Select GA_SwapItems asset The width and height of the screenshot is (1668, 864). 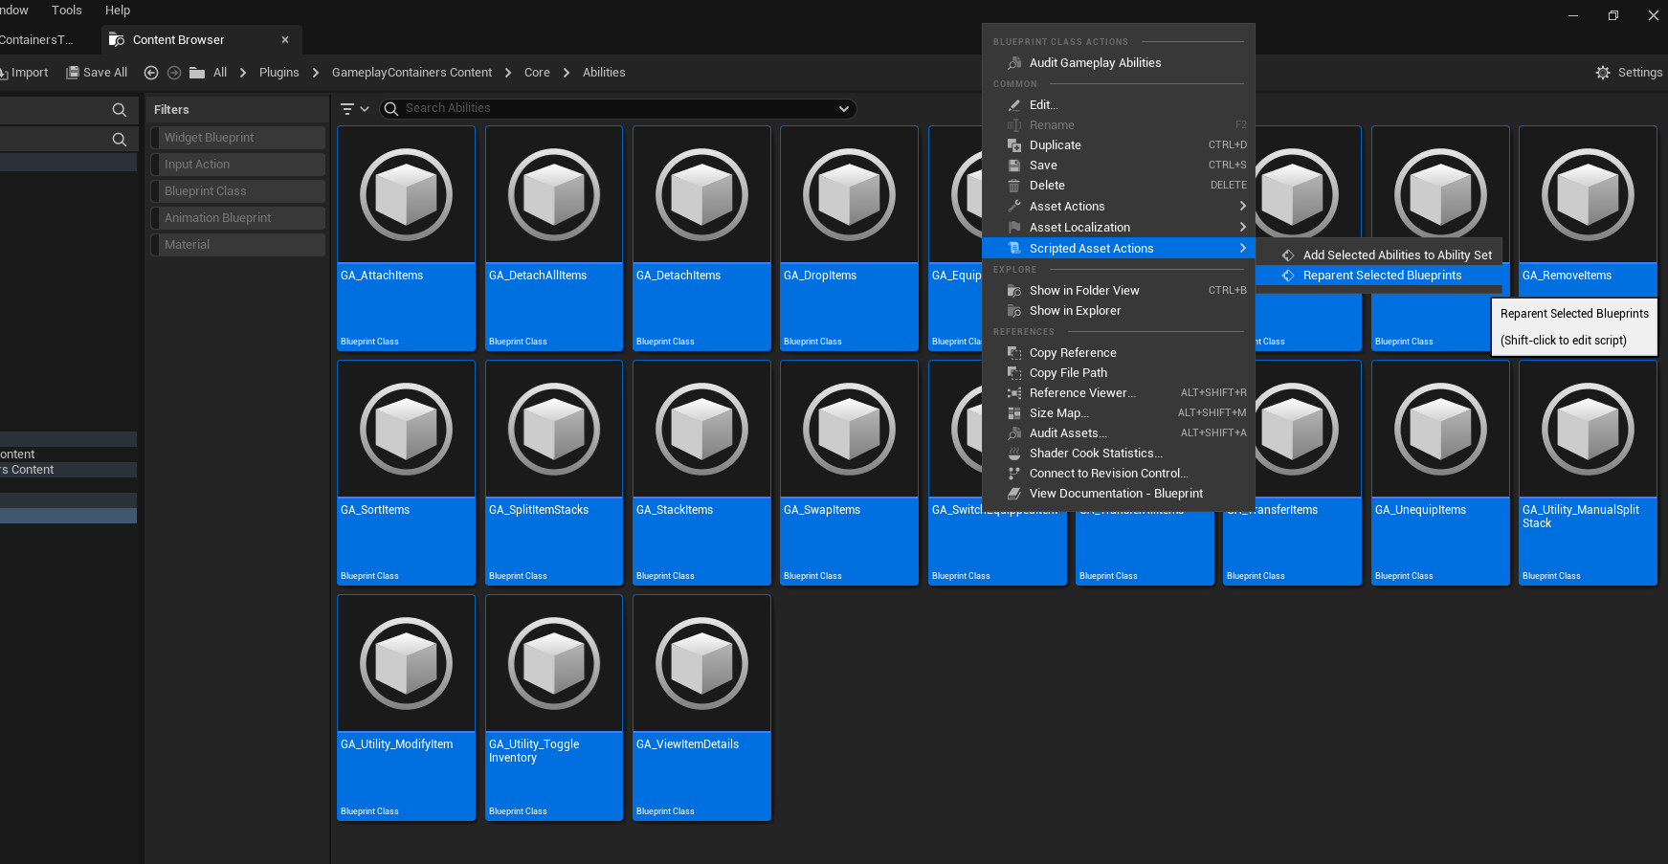(849, 473)
